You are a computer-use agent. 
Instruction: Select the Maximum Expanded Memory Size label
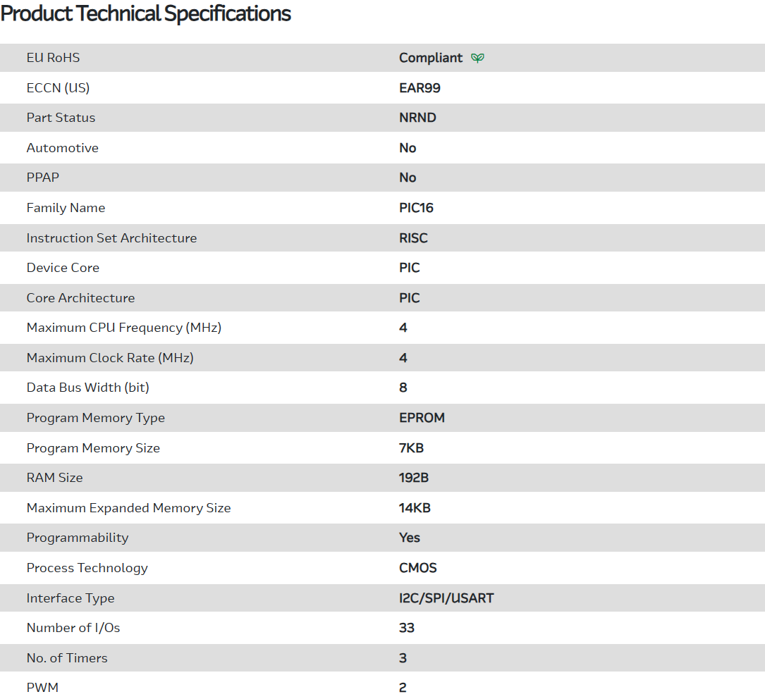pos(128,508)
